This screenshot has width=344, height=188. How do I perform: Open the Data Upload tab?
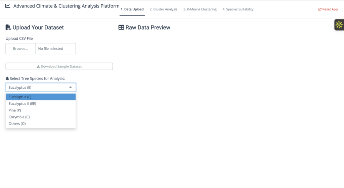coord(132,9)
